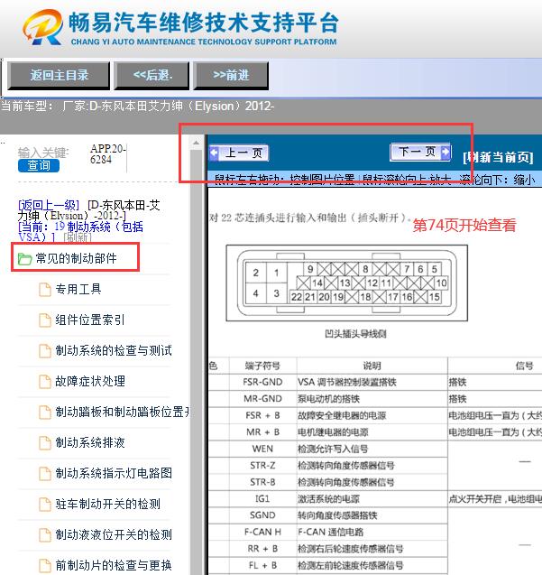Click the page icon beside 制动踏板和制动踏板位置

45,413
